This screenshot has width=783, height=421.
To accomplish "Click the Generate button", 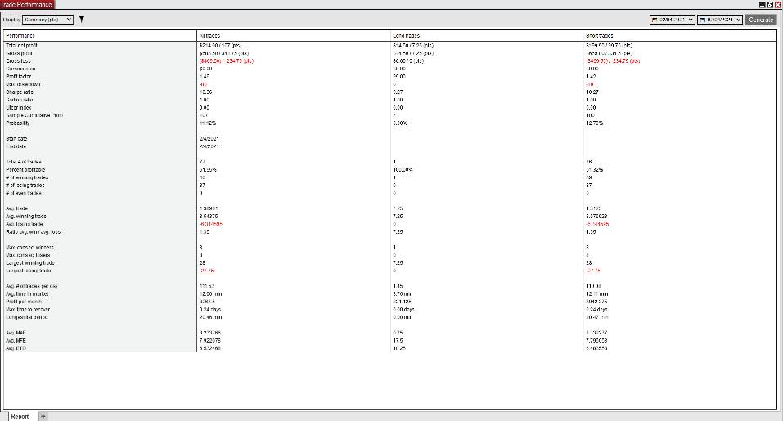I will point(761,20).
